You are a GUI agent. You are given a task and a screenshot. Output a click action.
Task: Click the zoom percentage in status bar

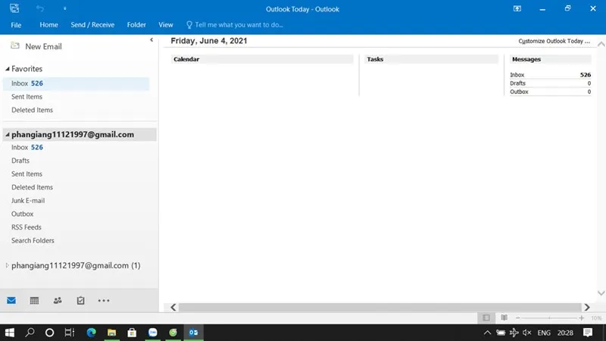(x=596, y=318)
